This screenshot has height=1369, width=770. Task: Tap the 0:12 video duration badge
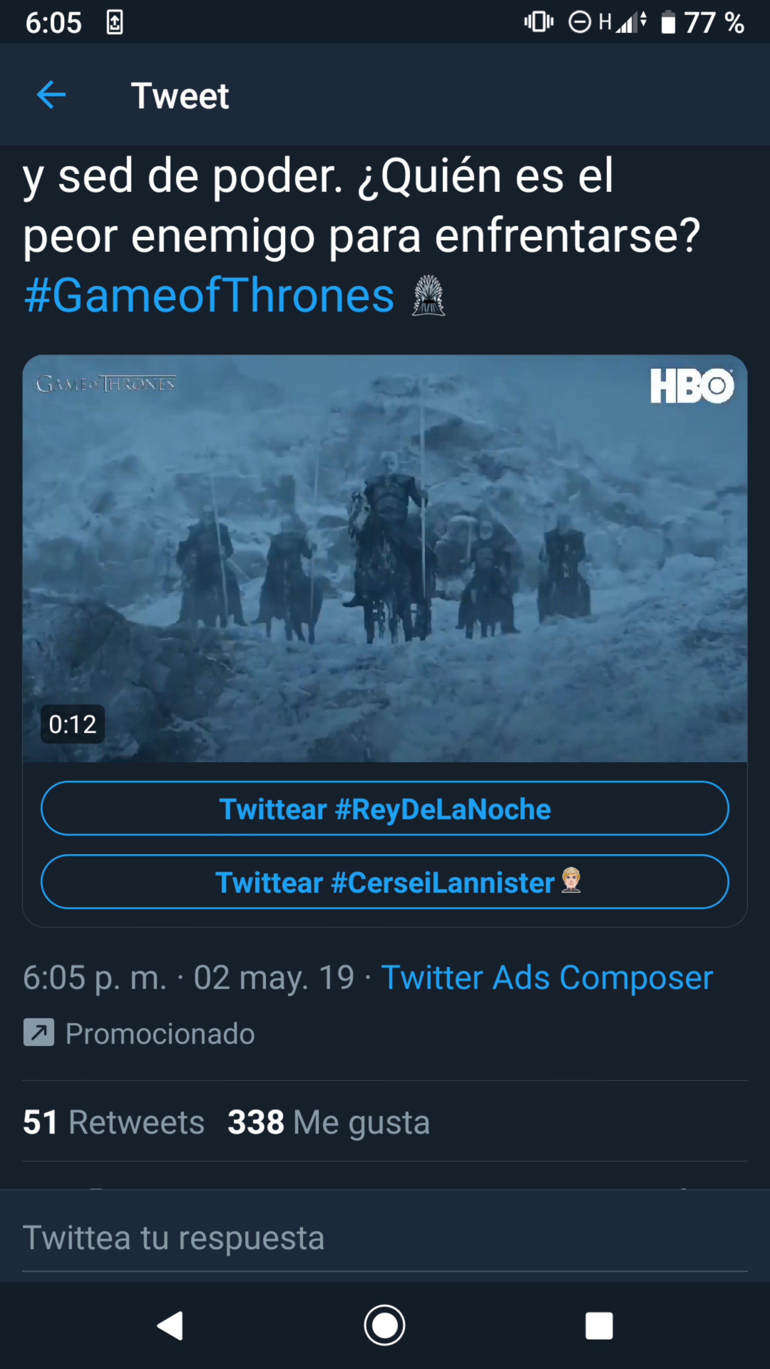pos(73,724)
